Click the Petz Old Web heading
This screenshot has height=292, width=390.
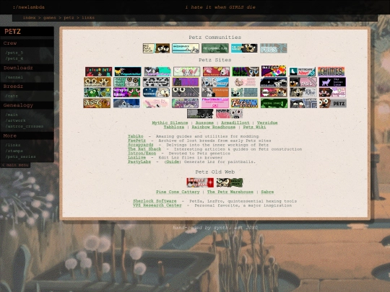[x=215, y=172]
